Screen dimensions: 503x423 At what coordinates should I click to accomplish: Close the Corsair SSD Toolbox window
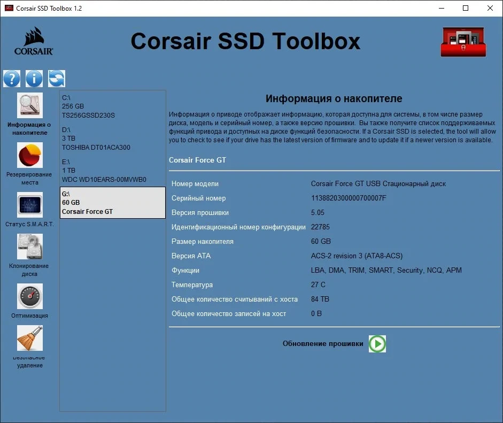pyautogui.click(x=490, y=8)
